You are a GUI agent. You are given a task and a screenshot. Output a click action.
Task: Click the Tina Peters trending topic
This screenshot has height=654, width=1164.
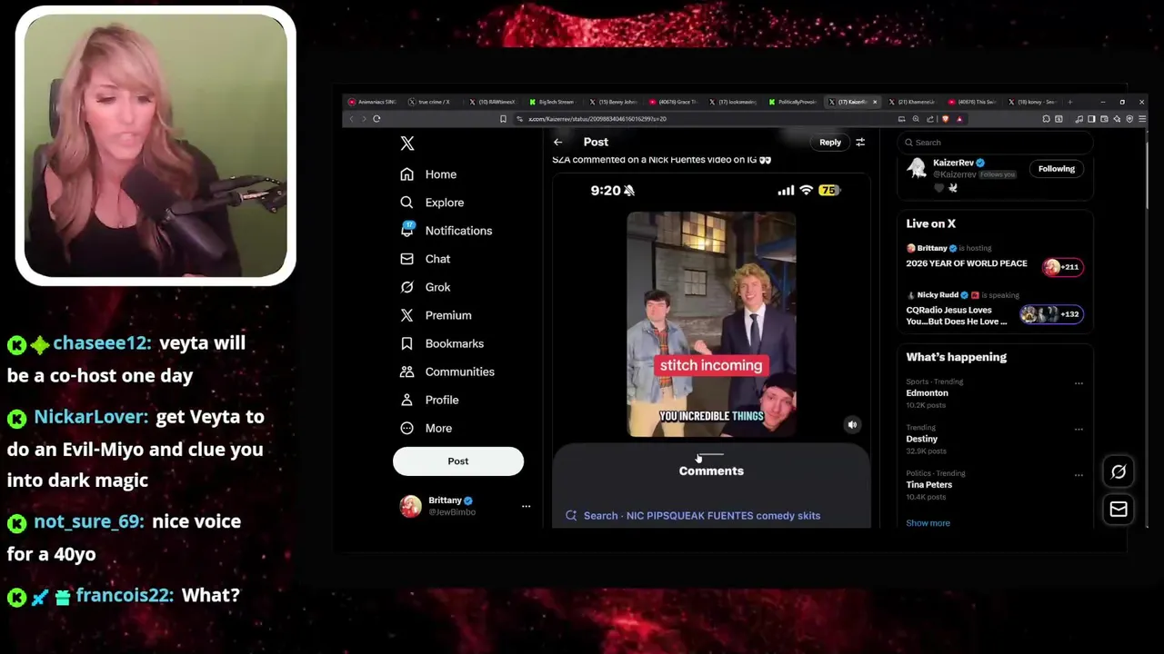[x=928, y=484]
